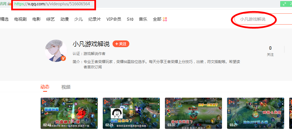Click the four-dot icon beside 全部

[x=165, y=19]
